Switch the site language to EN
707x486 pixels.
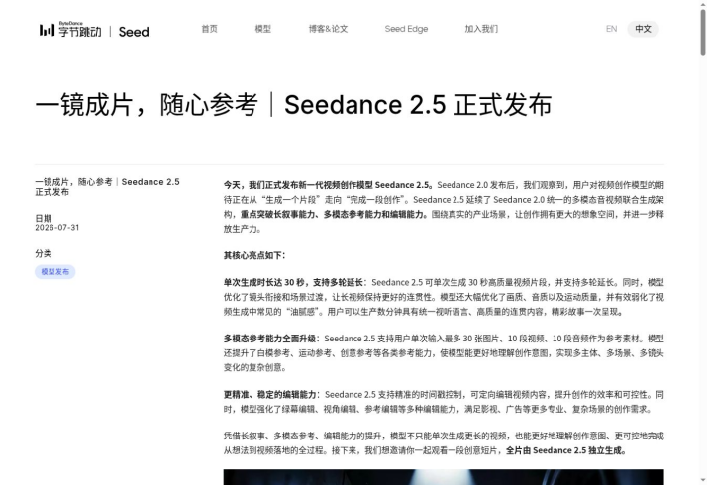point(611,29)
